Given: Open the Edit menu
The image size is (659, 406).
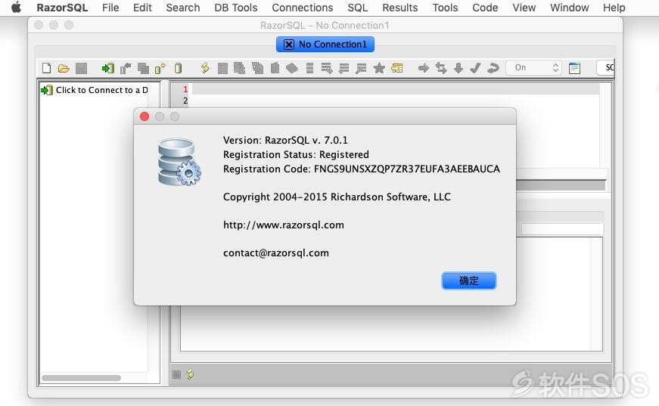Looking at the screenshot, I should (x=142, y=8).
